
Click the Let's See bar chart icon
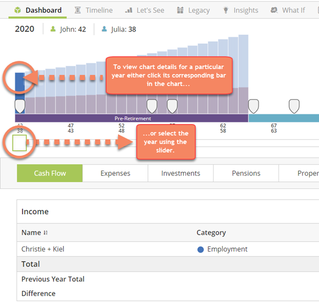click(x=128, y=10)
